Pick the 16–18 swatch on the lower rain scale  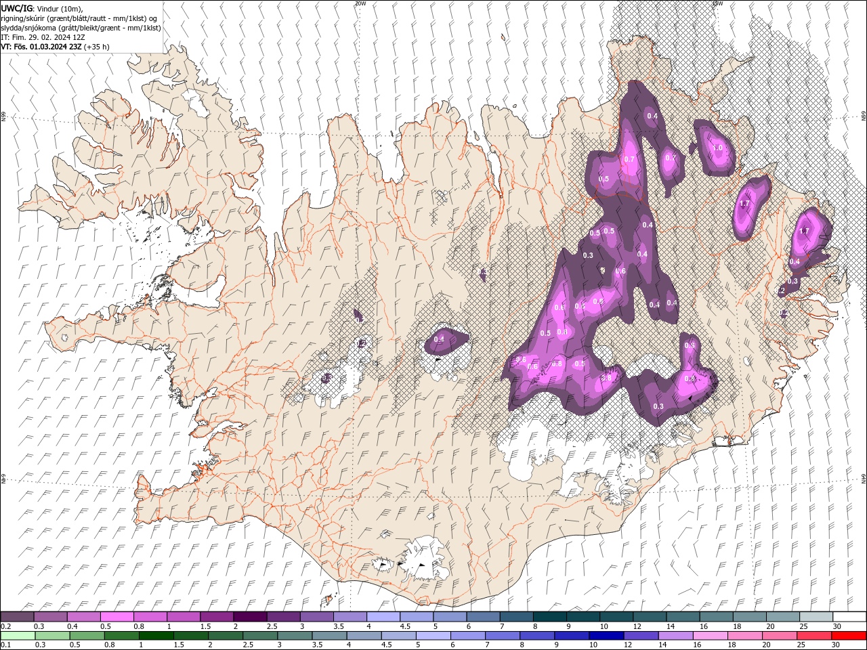click(712, 636)
